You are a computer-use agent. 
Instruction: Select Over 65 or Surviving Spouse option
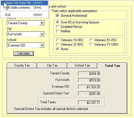pyautogui.click(x=58, y=22)
